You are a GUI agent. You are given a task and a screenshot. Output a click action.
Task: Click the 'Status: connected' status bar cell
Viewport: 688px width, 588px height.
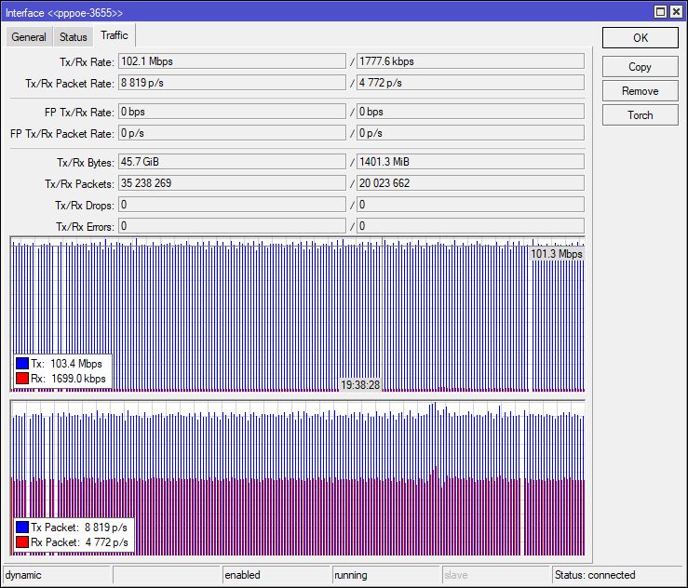click(616, 575)
